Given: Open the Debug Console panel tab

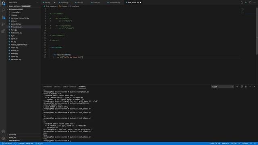Looking at the screenshot, I should (69, 87).
